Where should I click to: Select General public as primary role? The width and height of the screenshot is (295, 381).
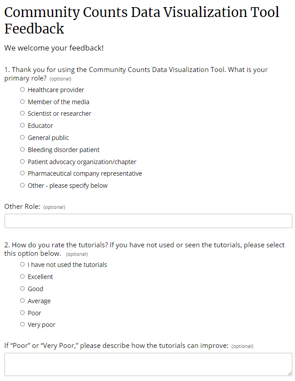coord(22,138)
